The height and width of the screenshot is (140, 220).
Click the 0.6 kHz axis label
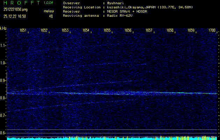[x=3, y=133]
